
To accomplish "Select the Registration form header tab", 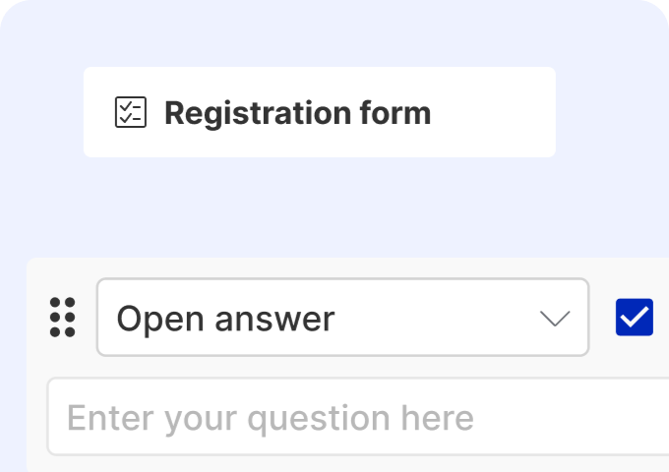I will coord(319,112).
